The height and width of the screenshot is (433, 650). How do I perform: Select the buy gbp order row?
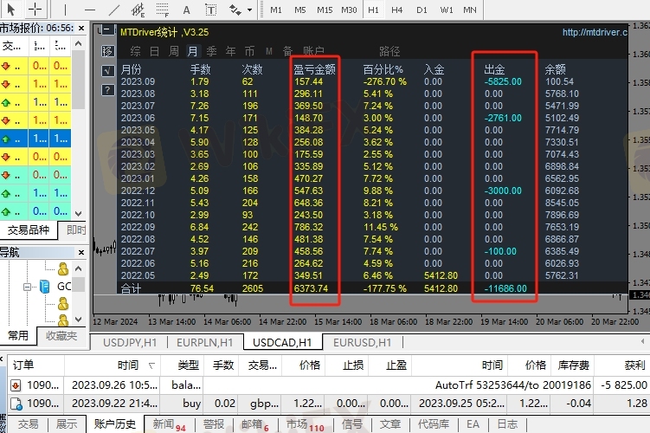click(x=328, y=404)
